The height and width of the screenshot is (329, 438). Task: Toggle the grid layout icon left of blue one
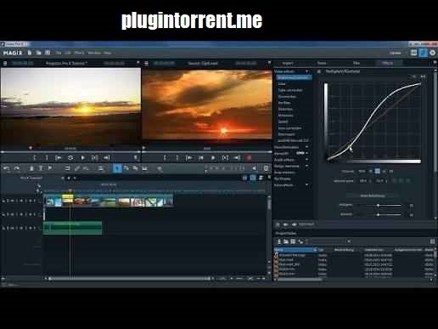click(x=413, y=53)
